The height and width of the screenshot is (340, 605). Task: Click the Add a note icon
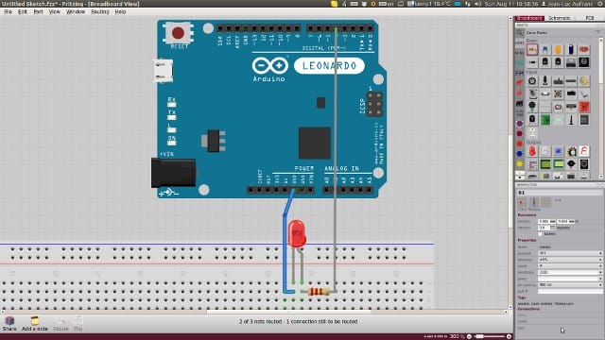(35, 323)
